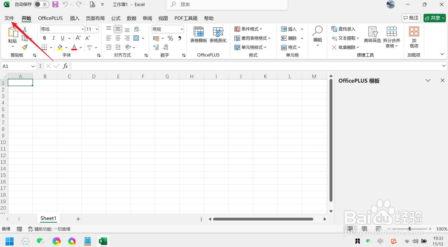The width and height of the screenshot is (448, 247).
Task: Open number format 常规 dropdown
Action: tap(181, 29)
